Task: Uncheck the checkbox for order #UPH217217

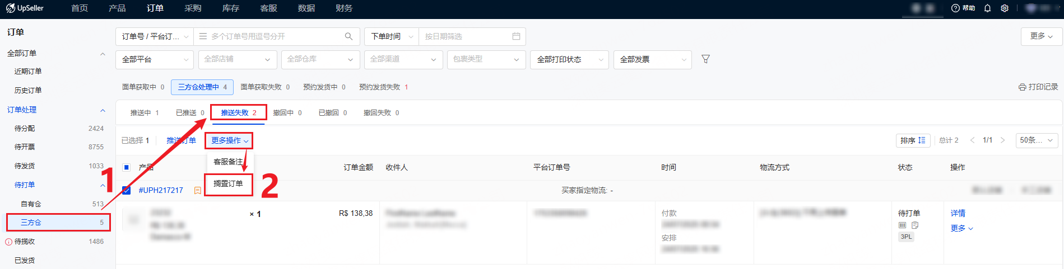Action: pyautogui.click(x=127, y=190)
